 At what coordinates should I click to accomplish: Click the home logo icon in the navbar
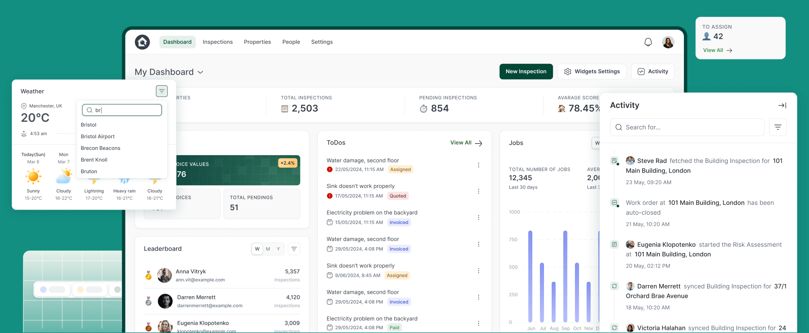(142, 42)
